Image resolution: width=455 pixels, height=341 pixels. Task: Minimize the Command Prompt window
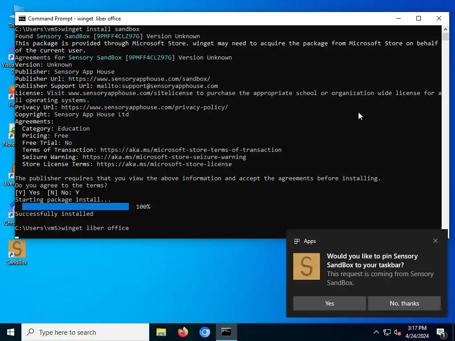point(399,18)
